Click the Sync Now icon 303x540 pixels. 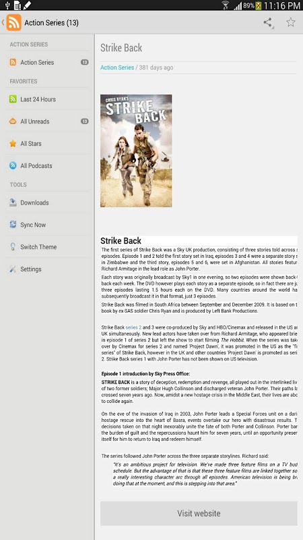click(x=13, y=225)
